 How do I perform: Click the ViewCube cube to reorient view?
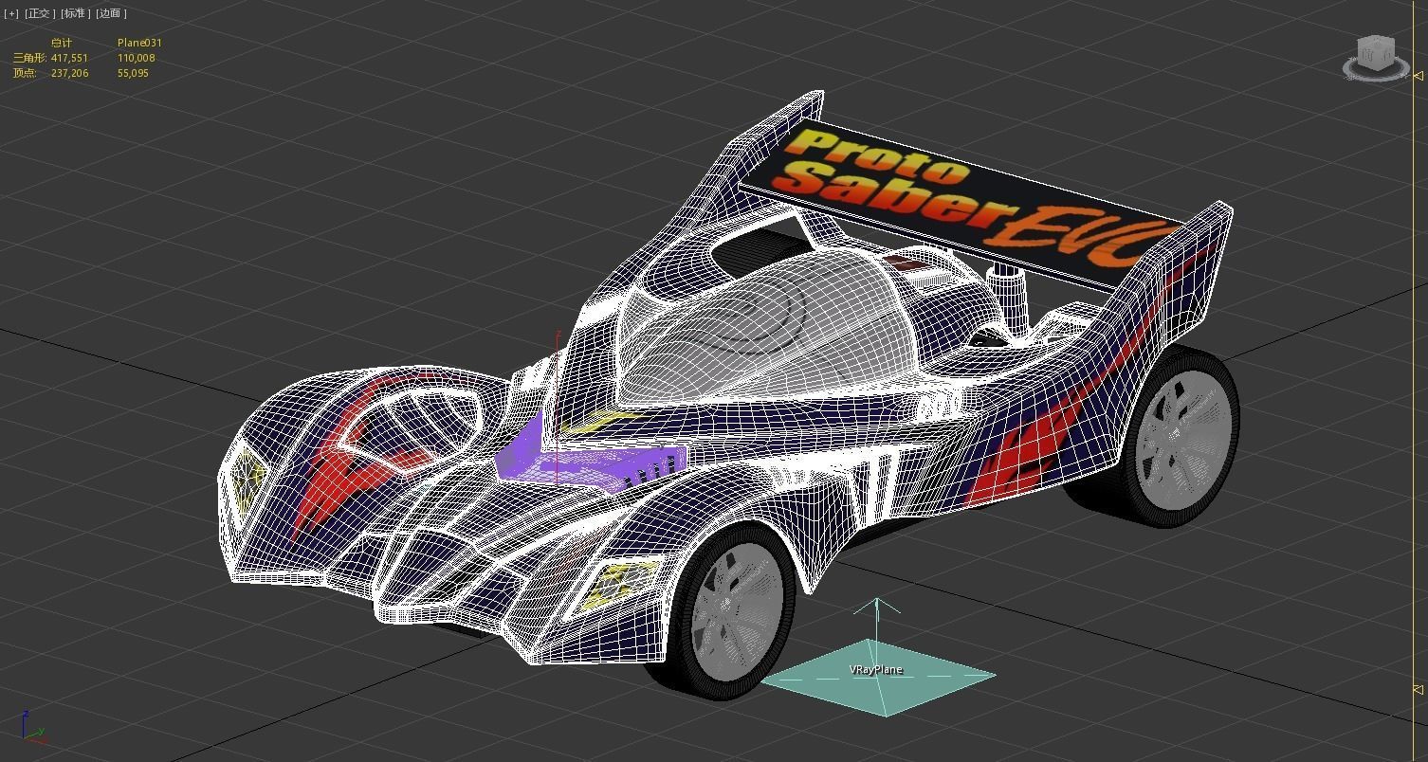[x=1374, y=53]
